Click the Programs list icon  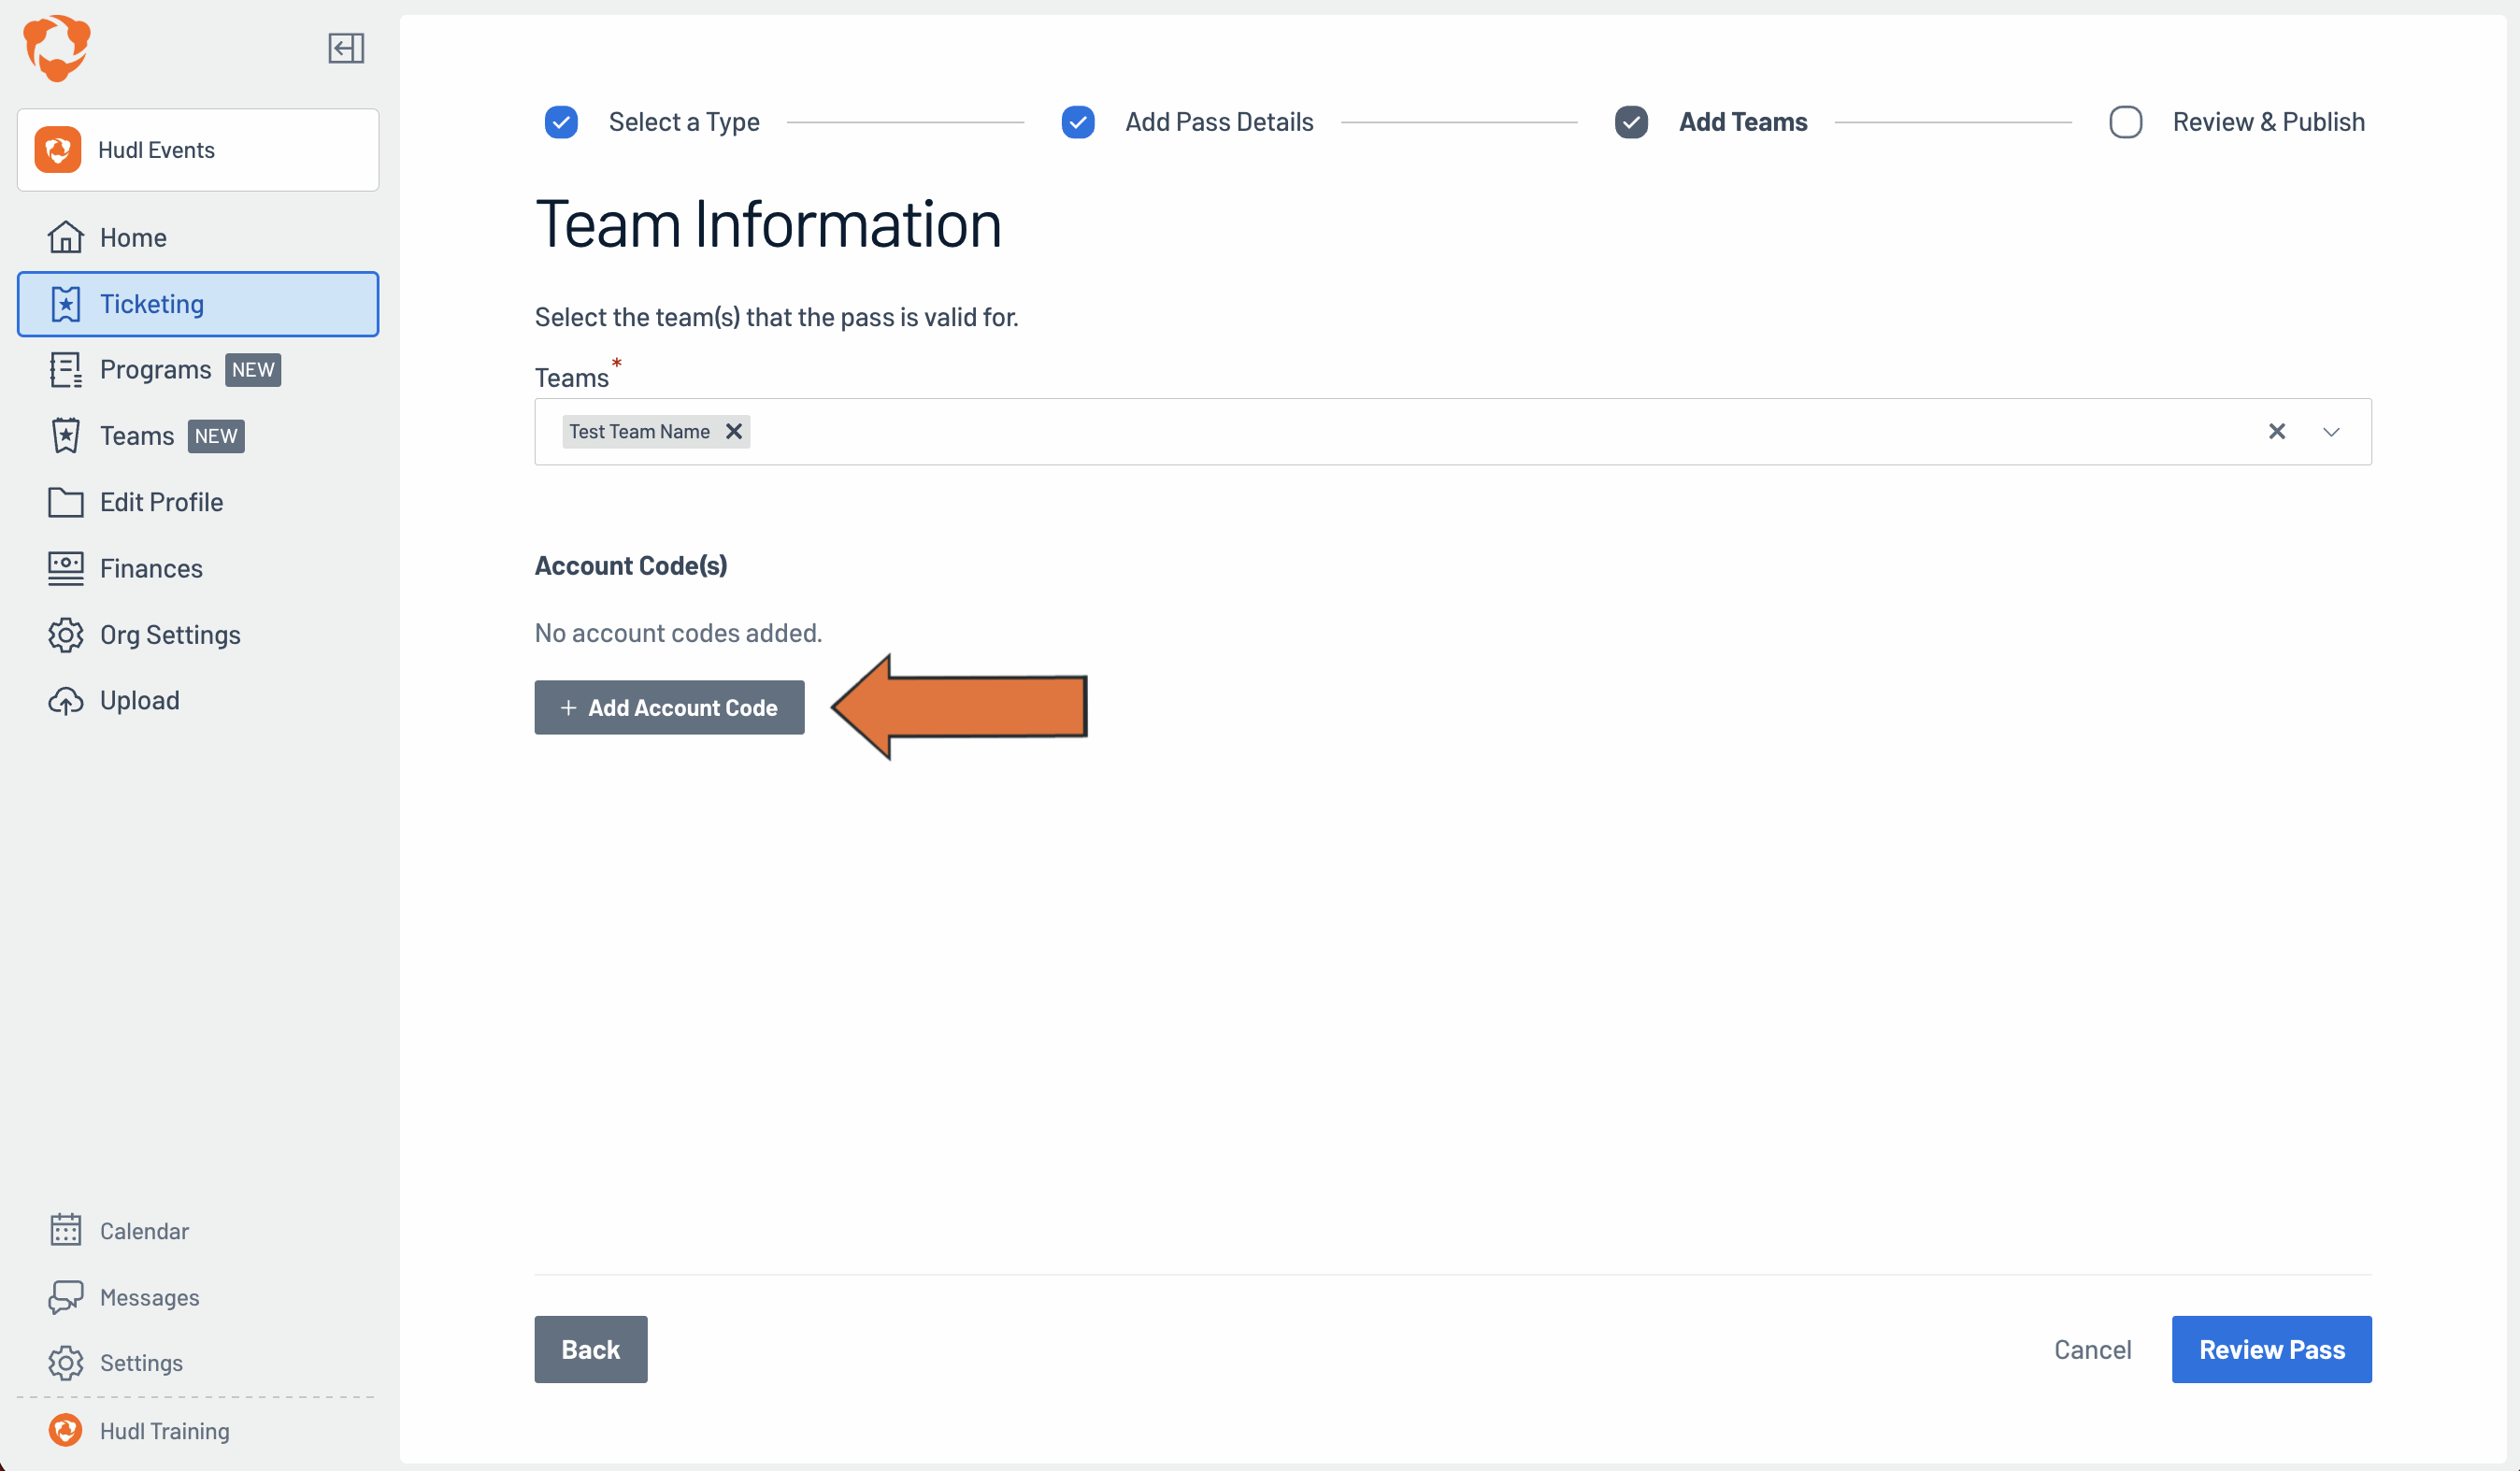66,370
